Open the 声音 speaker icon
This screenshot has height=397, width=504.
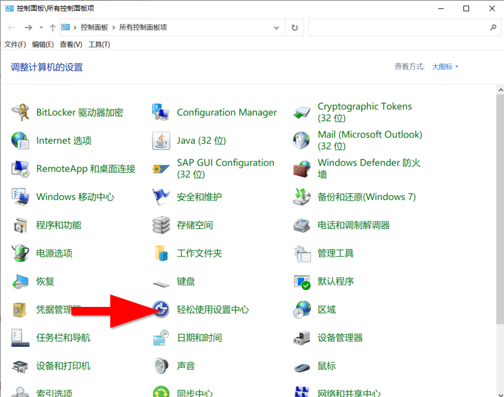(160, 366)
